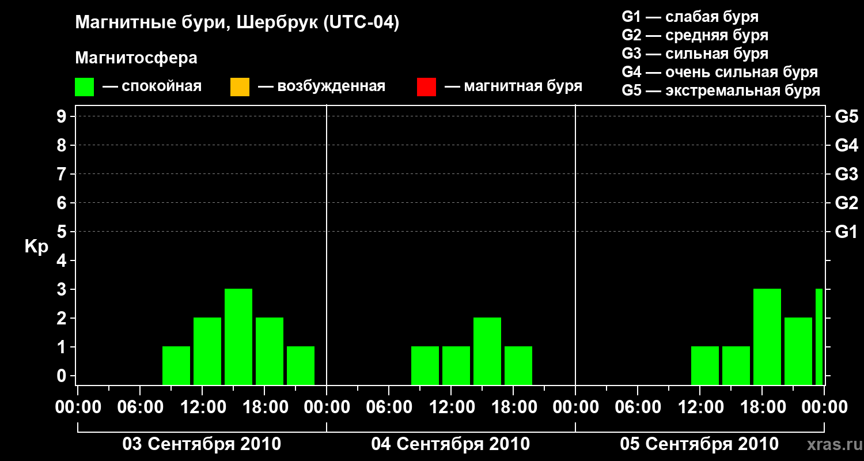The image size is (864, 461).
Task: Click the Kp 2 bar on 05 Сентября
Action: pos(798,351)
